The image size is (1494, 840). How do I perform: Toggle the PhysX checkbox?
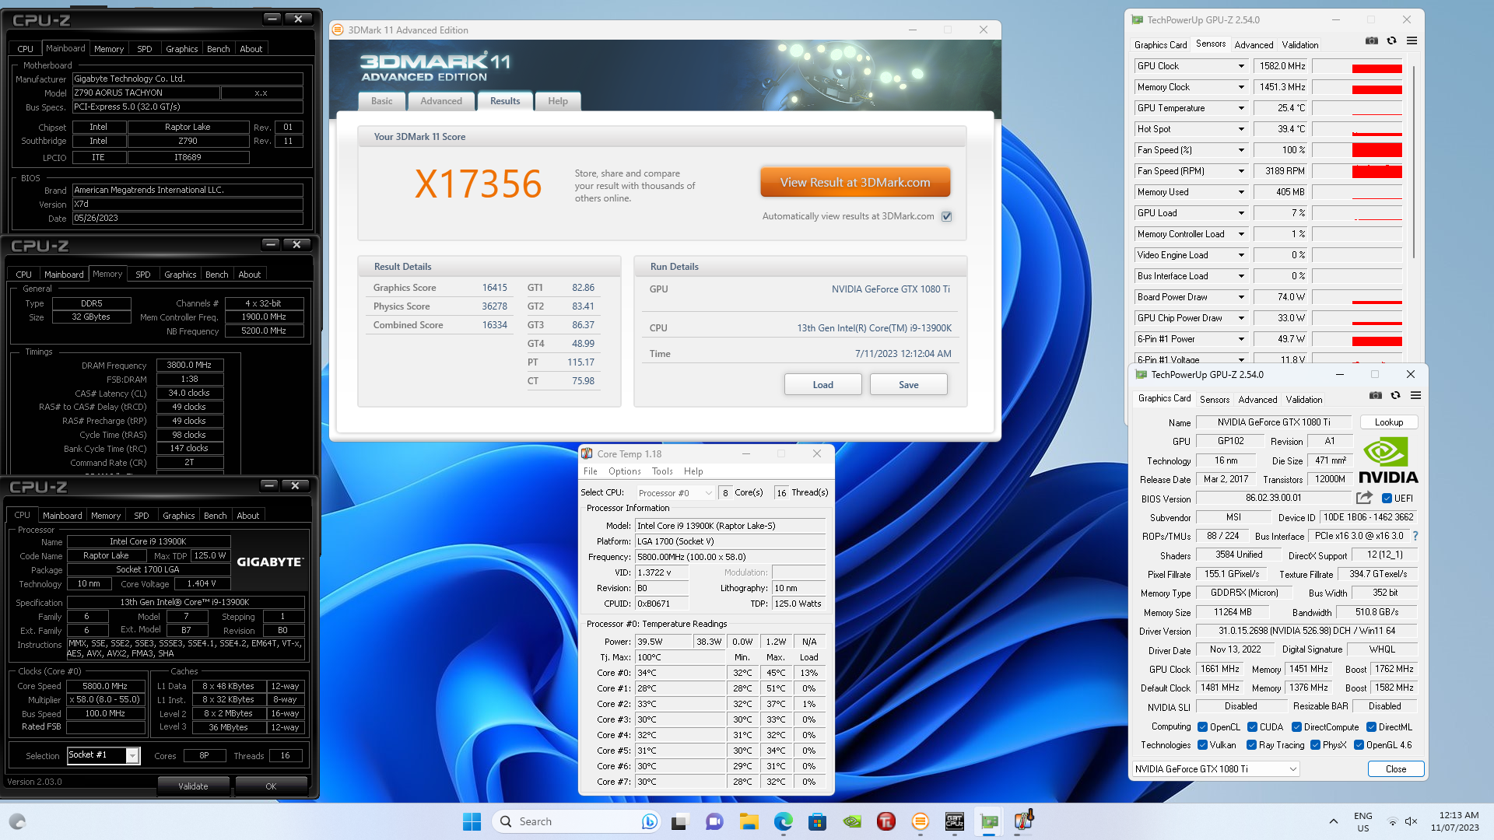tap(1315, 745)
